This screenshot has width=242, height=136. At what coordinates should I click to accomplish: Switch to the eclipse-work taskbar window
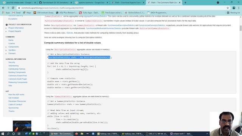pos(181,134)
